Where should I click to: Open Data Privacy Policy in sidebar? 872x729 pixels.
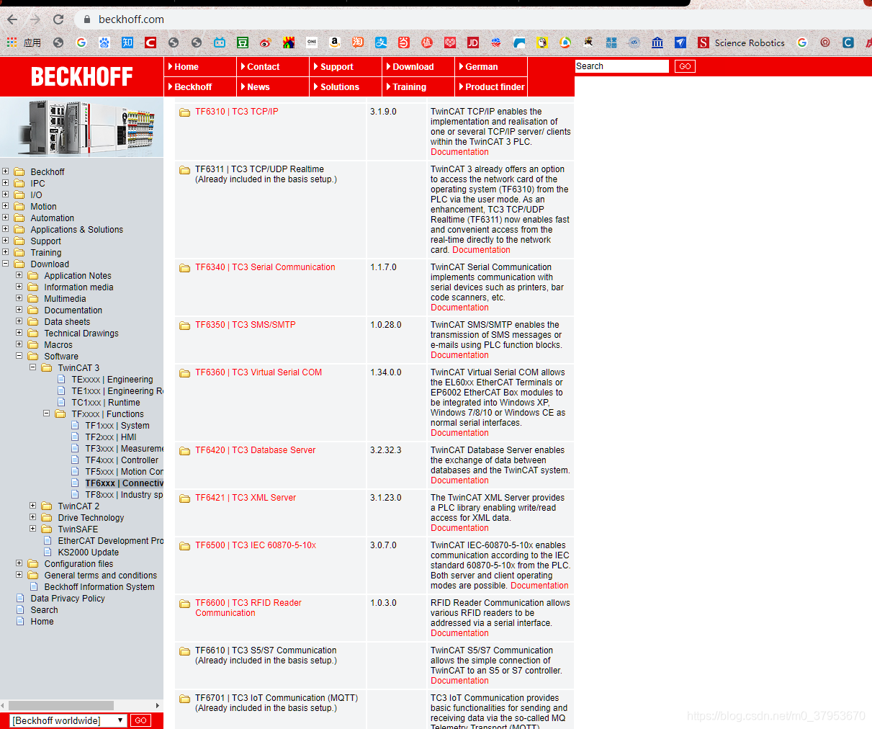(x=68, y=599)
